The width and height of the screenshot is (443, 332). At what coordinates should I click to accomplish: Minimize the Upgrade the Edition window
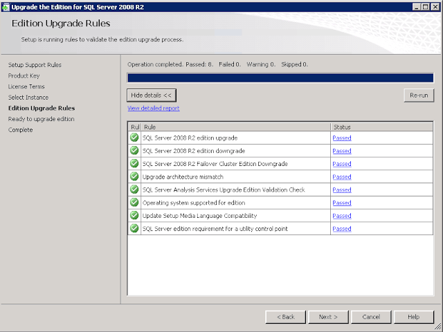pos(416,7)
